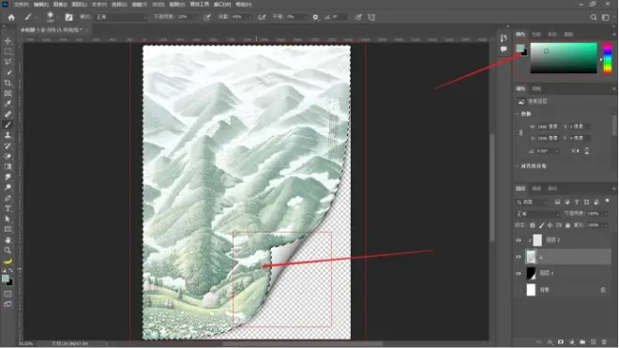Open the 3D menu
The image size is (619, 348).
tap(159, 5)
